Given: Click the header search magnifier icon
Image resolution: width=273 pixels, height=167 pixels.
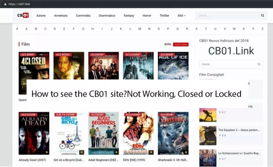Looking at the screenshot, I should tap(262, 16).
